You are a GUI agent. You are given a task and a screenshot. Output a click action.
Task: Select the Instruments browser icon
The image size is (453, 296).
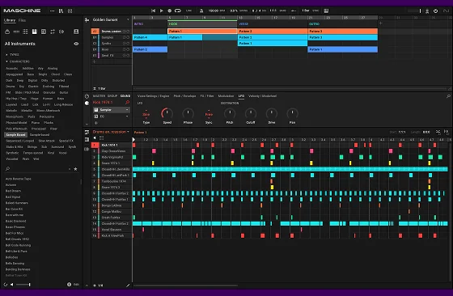point(34,32)
